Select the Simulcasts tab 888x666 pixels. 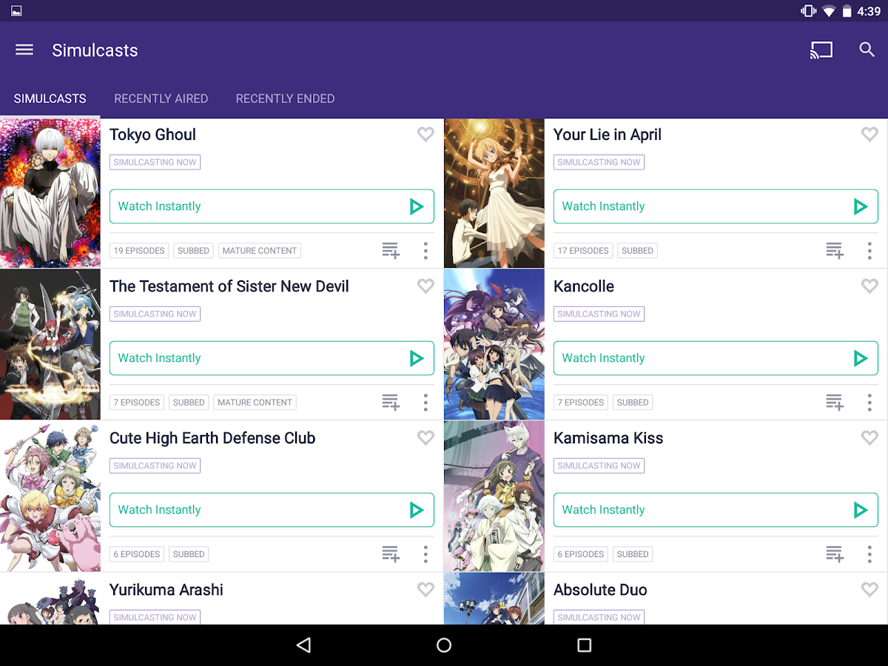tap(50, 98)
